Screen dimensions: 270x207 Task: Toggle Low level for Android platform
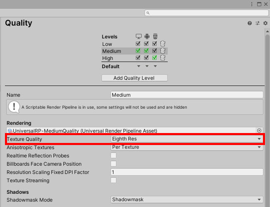(x=146, y=44)
